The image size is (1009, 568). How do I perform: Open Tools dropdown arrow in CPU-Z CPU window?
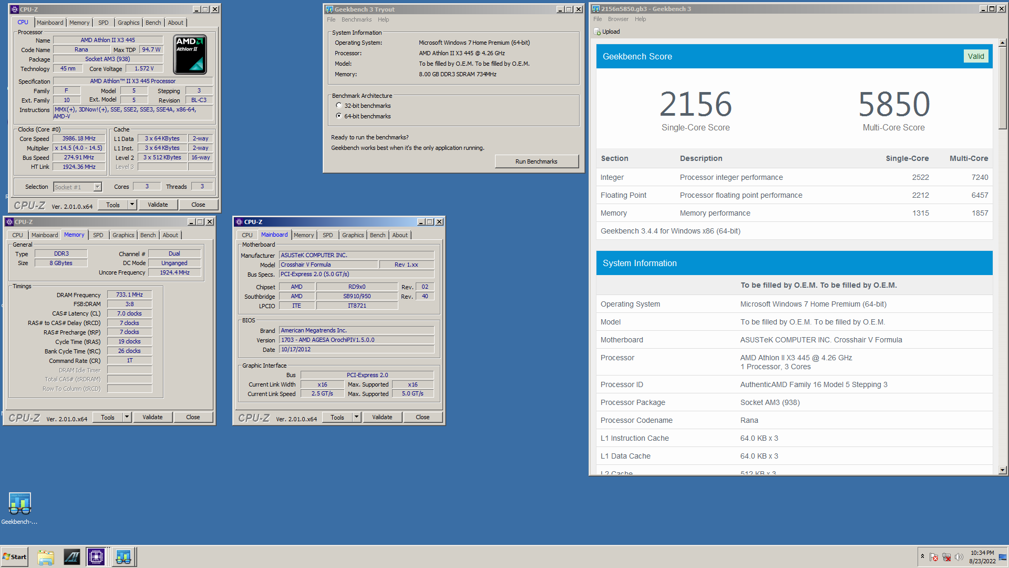132,205
